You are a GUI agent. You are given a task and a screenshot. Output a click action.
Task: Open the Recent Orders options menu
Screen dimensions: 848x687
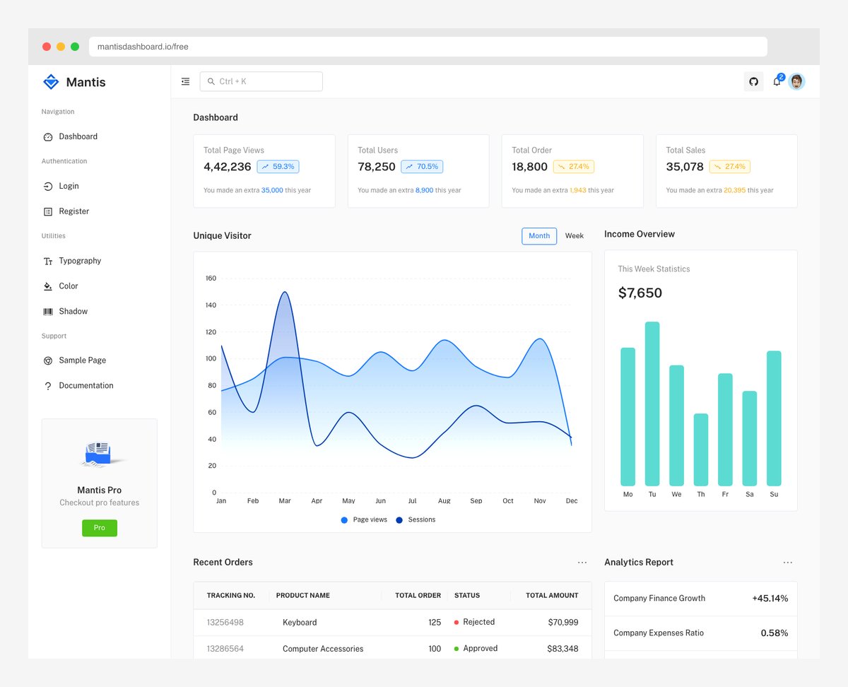click(x=582, y=562)
